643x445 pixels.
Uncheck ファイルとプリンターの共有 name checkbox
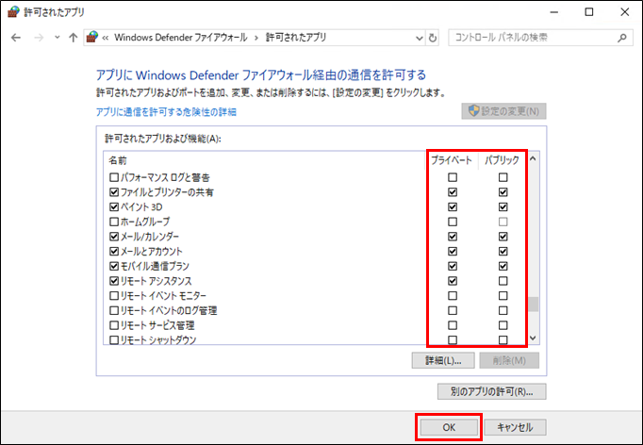click(x=114, y=192)
